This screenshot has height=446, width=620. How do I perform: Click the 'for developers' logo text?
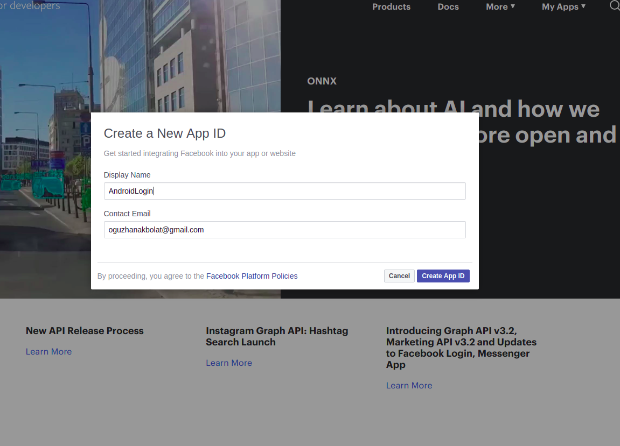click(30, 6)
